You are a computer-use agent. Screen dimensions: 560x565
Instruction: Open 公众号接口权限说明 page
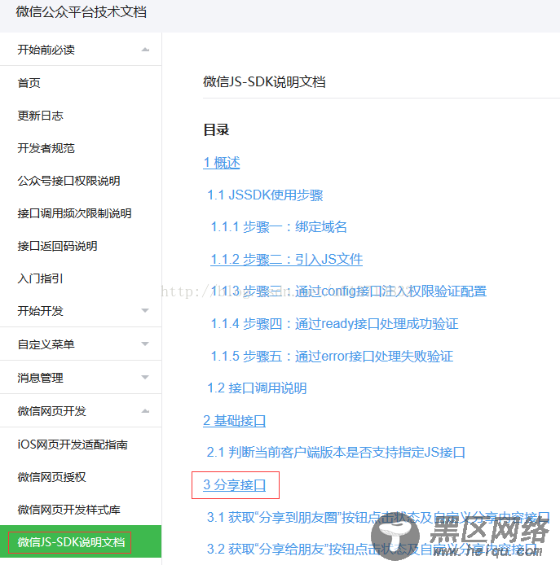(x=69, y=181)
